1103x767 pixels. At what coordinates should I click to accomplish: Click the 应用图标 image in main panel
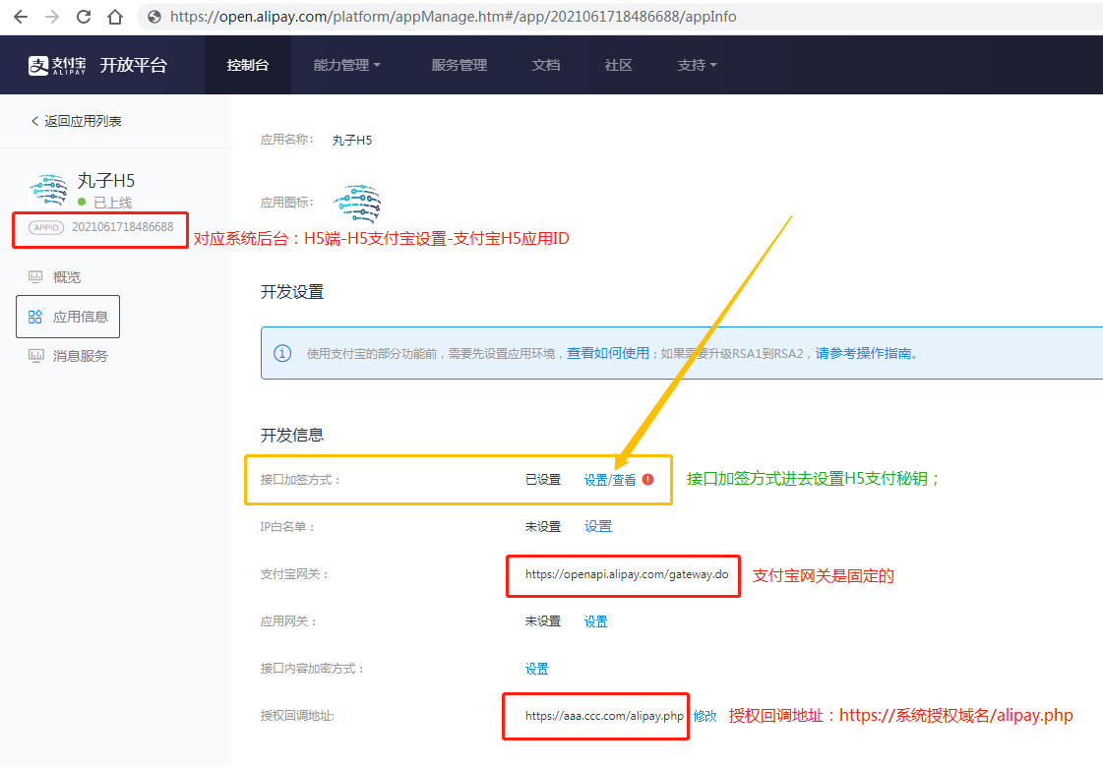357,204
